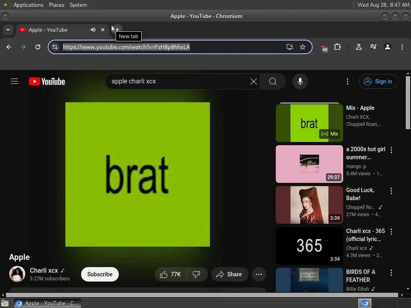Open Charli xcx channel avatar

tap(17, 274)
